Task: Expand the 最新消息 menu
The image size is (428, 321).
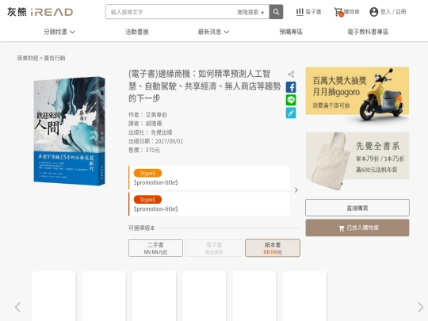Action: (213, 32)
